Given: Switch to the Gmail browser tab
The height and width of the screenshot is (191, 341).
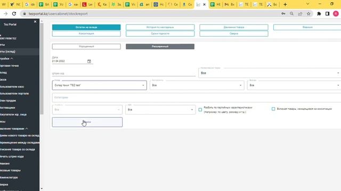Looking at the screenshot, I should pos(230,4).
